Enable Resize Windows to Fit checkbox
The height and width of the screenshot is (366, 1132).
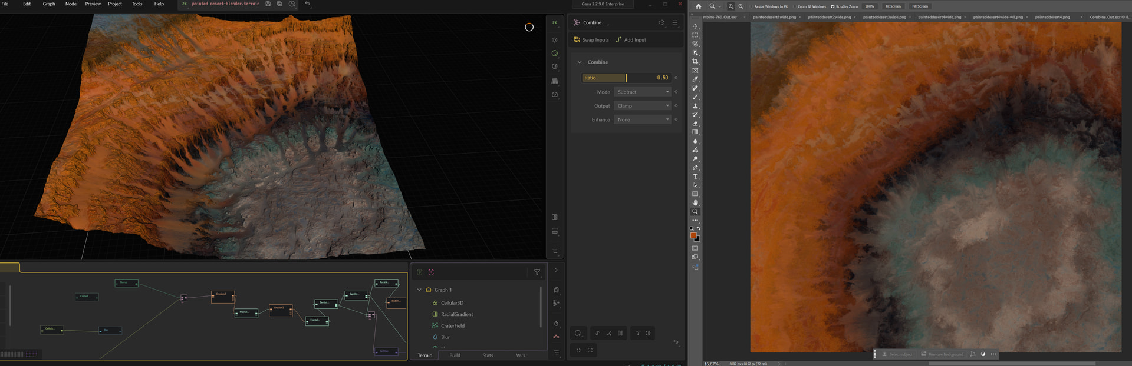752,6
